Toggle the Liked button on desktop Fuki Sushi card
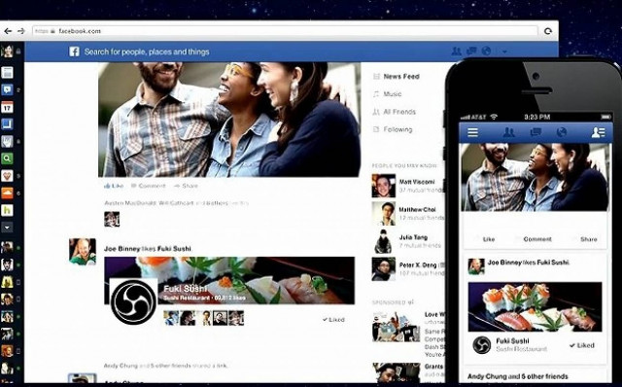This screenshot has height=387, width=622. [333, 320]
